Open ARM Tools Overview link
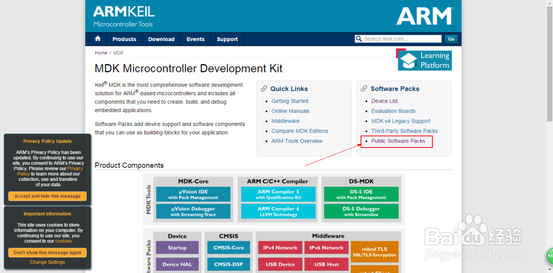Image resolution: width=553 pixels, height=273 pixels. (297, 141)
